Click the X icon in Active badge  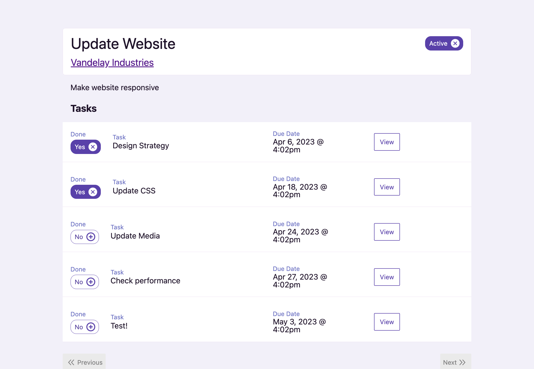(455, 43)
